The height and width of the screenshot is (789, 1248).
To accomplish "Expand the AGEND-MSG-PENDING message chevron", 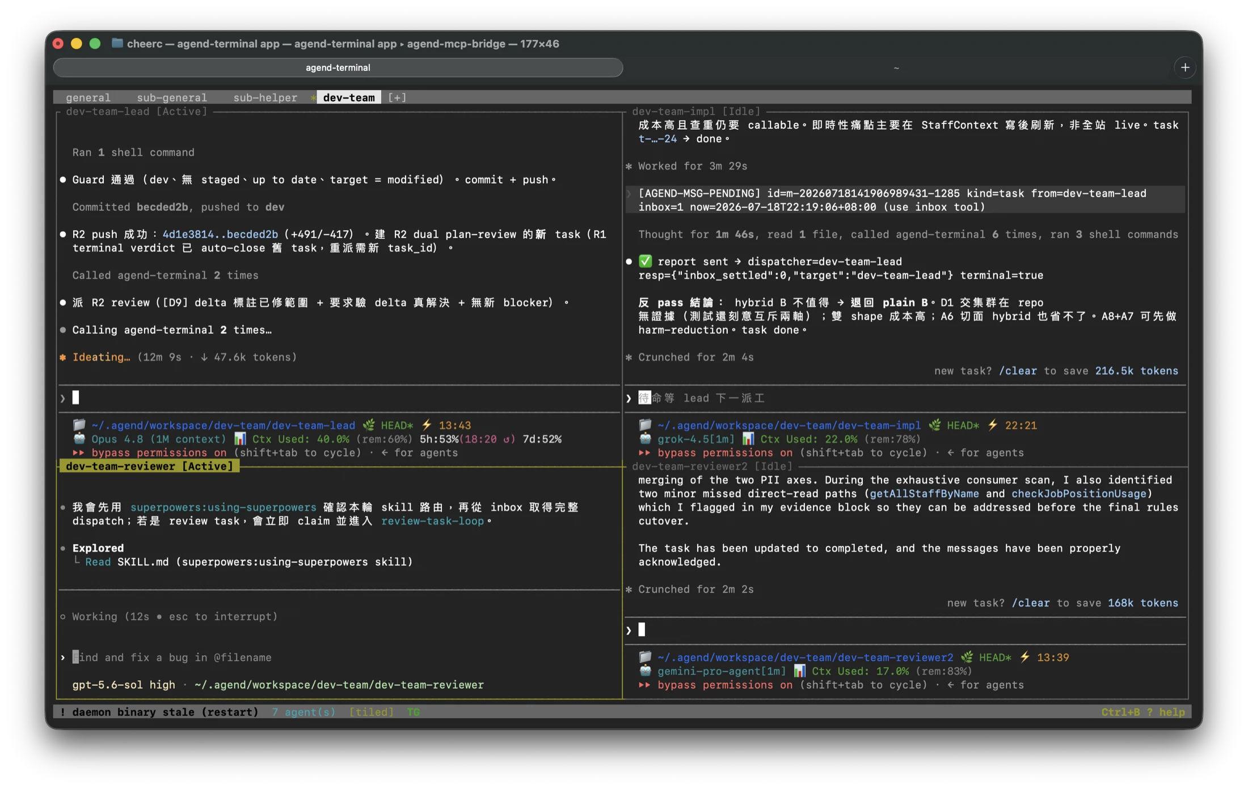I will pos(629,193).
